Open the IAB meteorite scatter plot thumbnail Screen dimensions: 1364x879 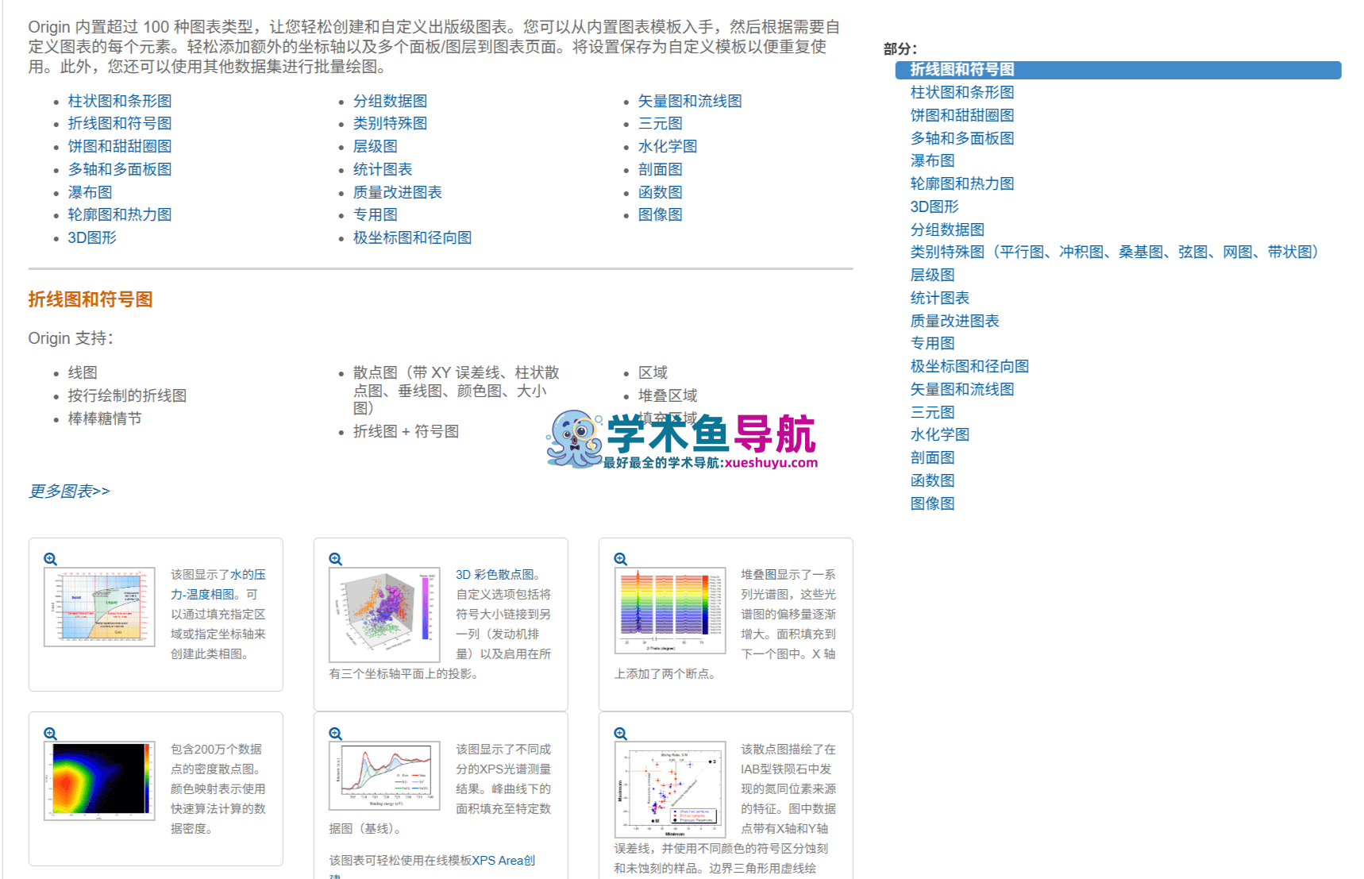[x=670, y=789]
